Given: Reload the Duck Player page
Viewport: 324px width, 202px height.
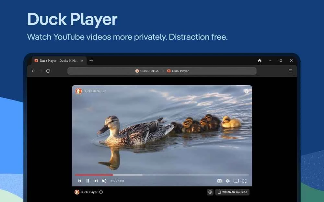Looking at the screenshot, I should pyautogui.click(x=48, y=71).
